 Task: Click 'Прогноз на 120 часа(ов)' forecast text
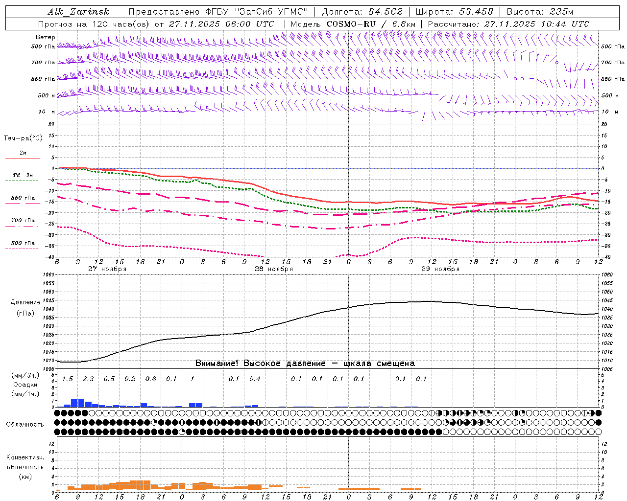[x=95, y=24]
